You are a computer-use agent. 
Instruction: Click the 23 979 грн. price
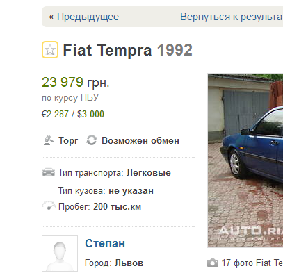coord(76,82)
